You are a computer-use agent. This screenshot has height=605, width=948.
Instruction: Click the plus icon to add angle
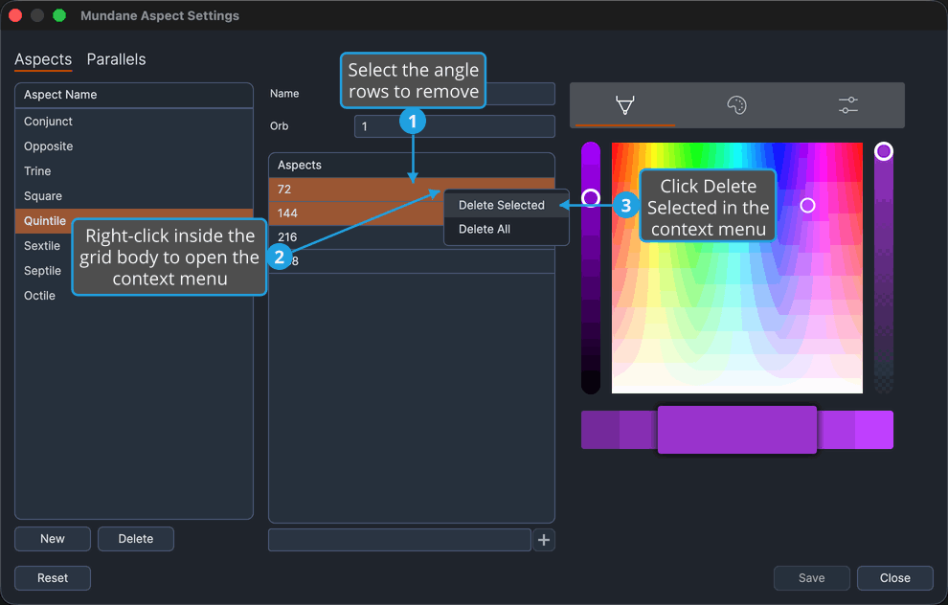pos(544,540)
